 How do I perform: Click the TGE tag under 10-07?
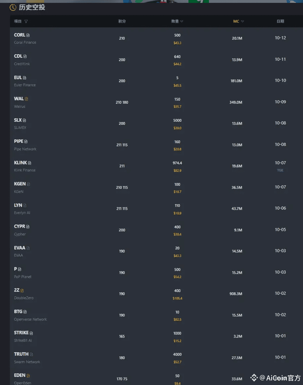(x=280, y=170)
